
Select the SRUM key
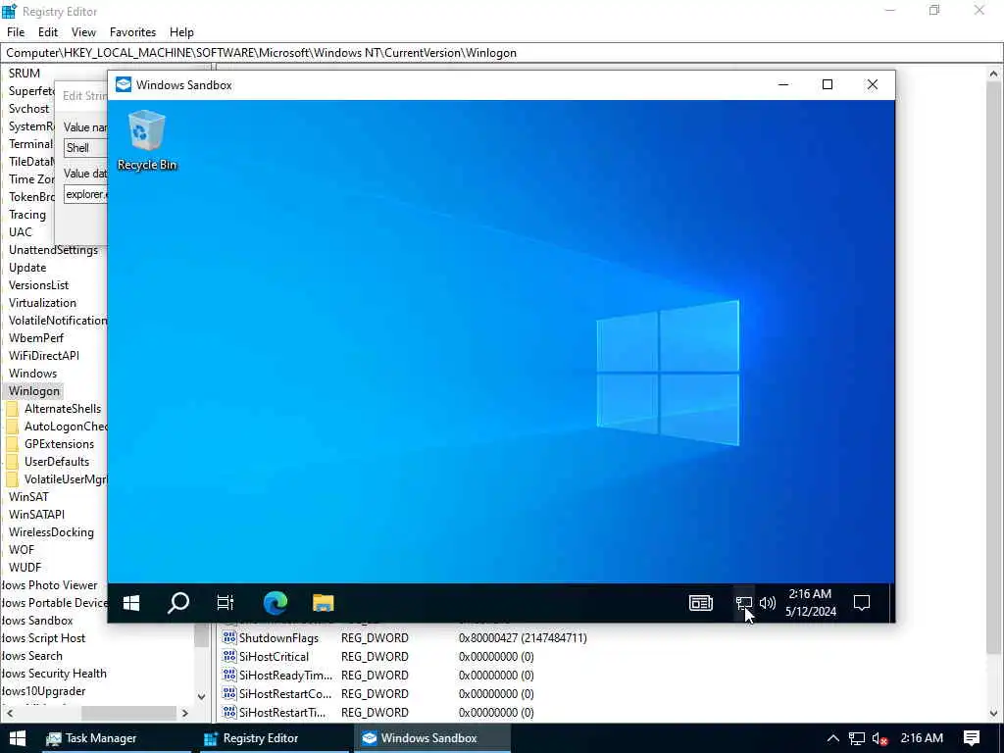point(25,73)
